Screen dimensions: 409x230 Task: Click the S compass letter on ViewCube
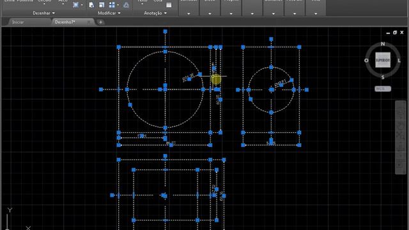point(383,77)
